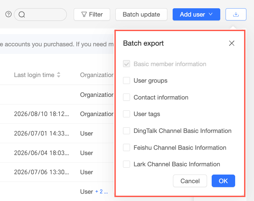Viewport: 254px width, 201px height.
Task: Click the Last login time column header
Action: click(34, 75)
